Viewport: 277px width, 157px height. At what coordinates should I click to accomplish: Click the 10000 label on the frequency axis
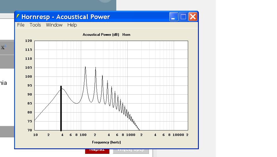(x=178, y=135)
